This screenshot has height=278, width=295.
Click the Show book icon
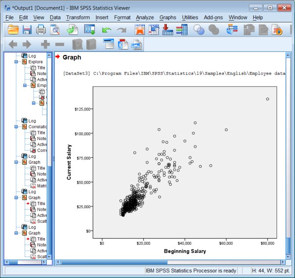click(77, 44)
